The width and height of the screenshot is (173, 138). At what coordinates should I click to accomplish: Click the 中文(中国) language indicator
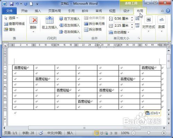55,133
